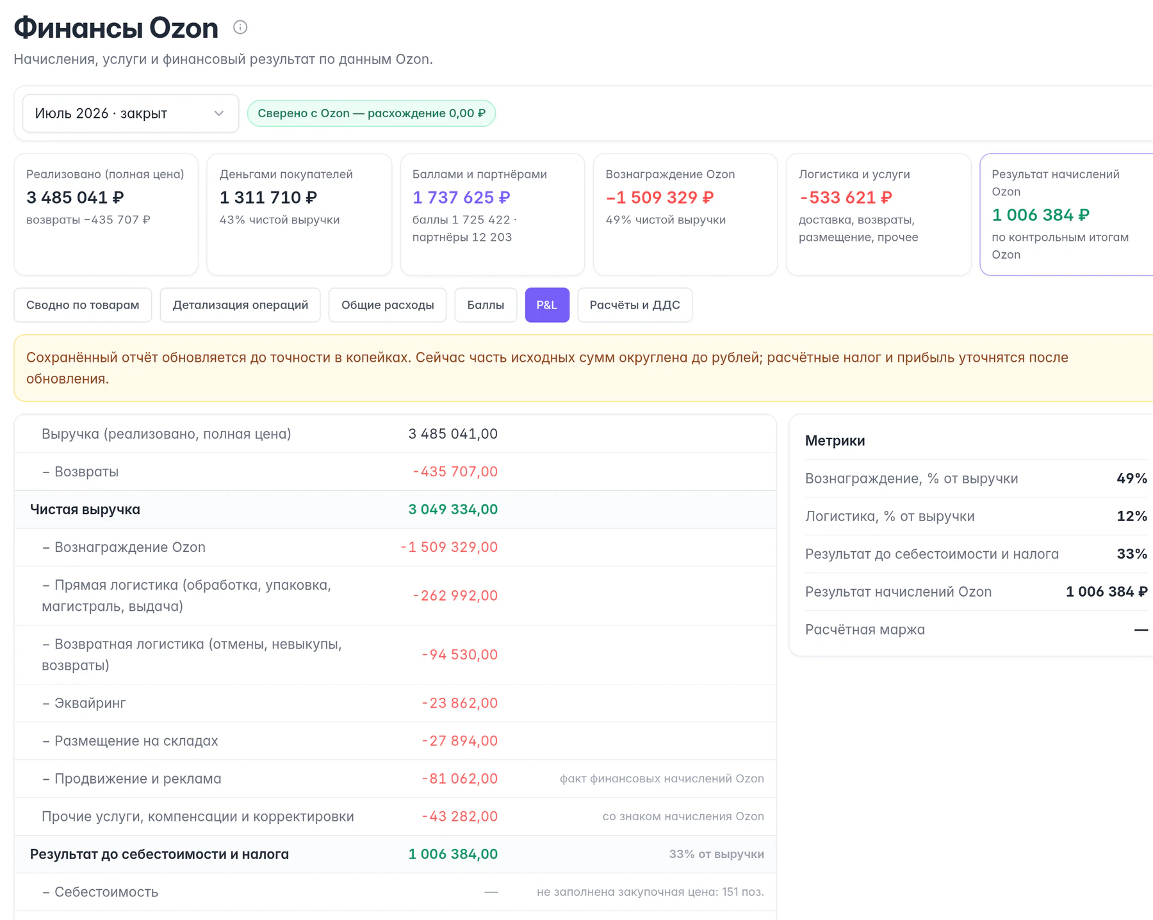1153x920 pixels.
Task: Click the amount -1 509 329,00 in the table
Action: pos(449,547)
